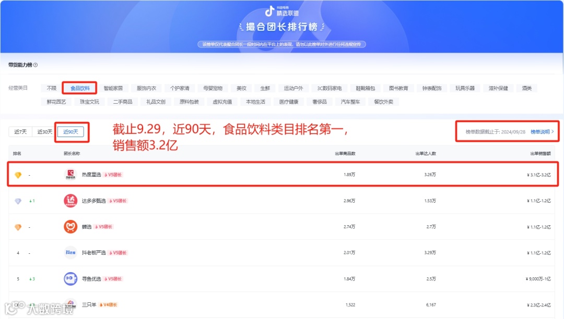Click the ¥9,000万-1亿 sales value
The width and height of the screenshot is (564, 319).
coord(538,279)
